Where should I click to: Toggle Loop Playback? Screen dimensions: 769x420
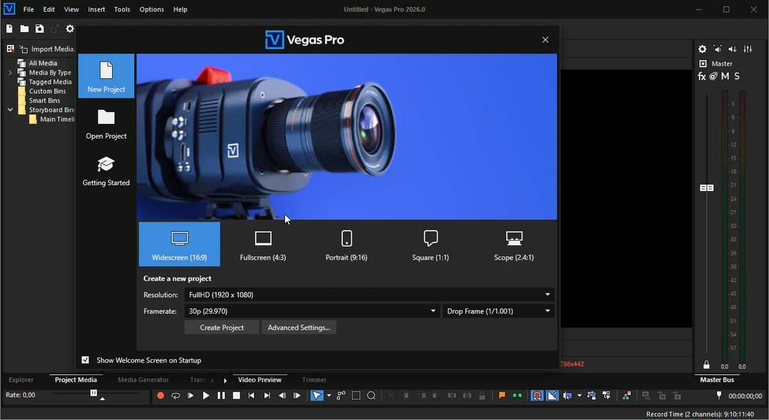point(176,396)
